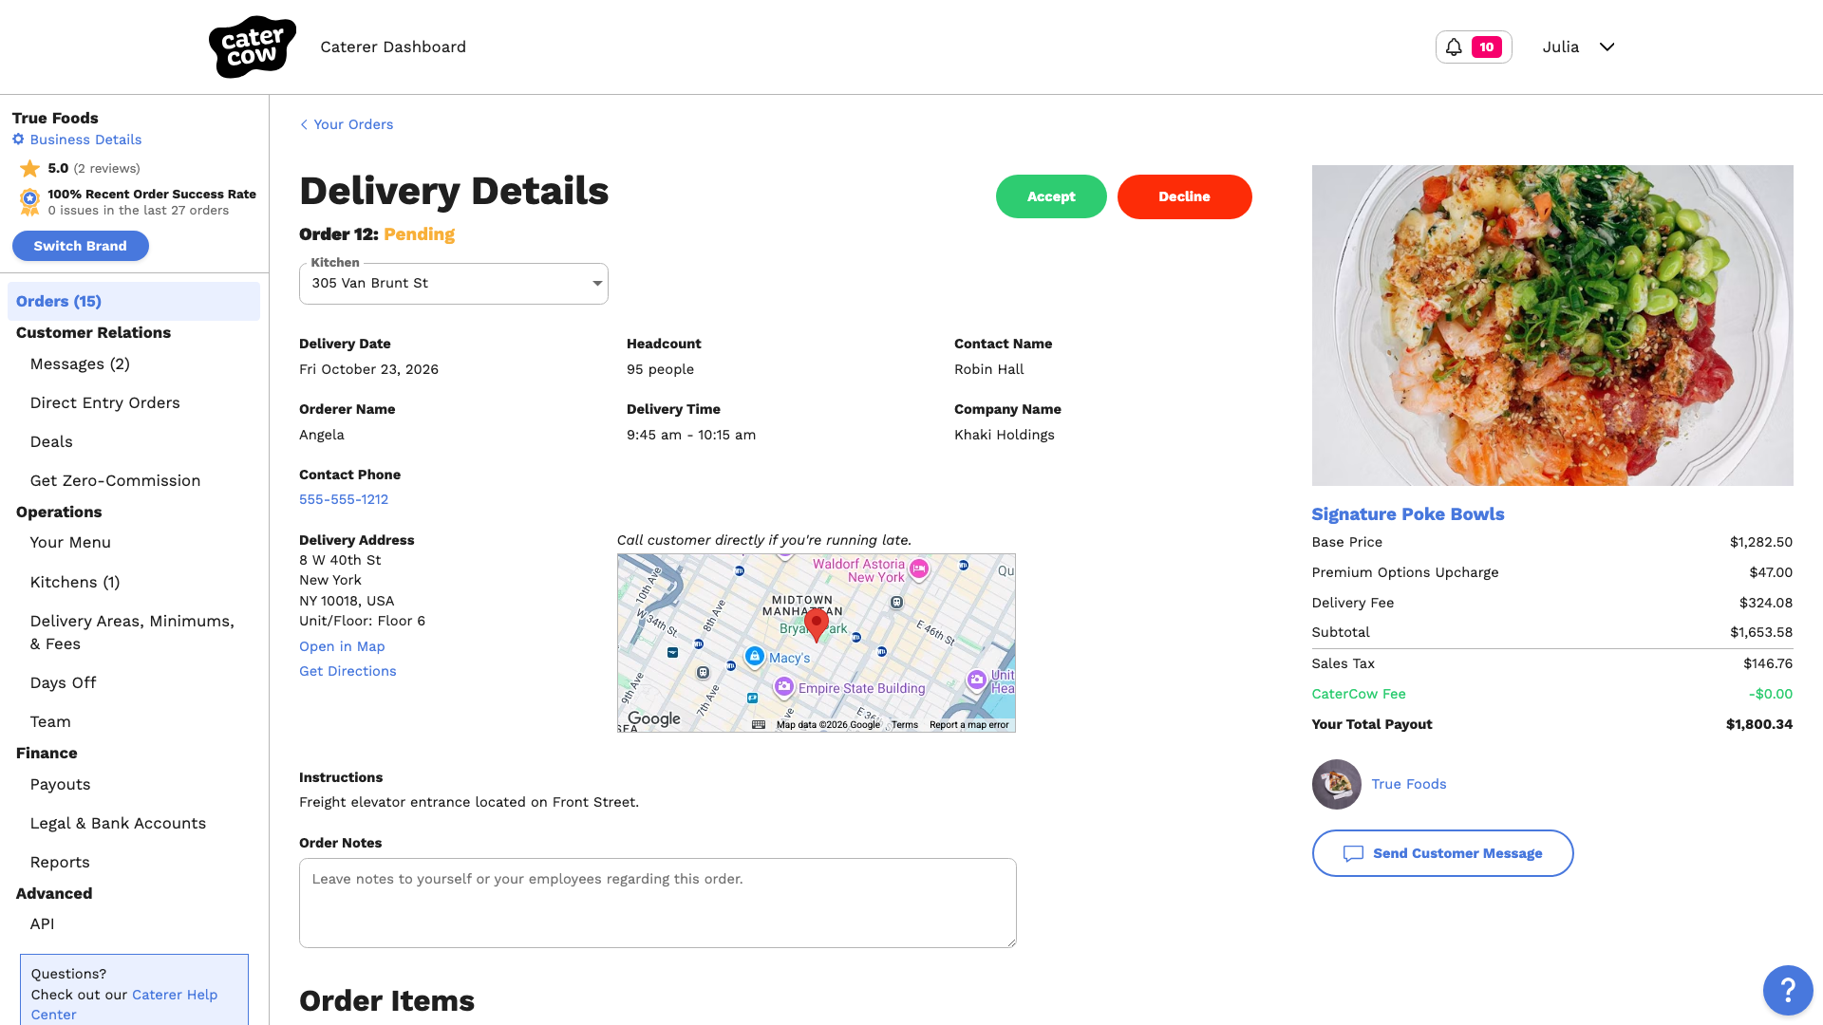The width and height of the screenshot is (1823, 1025).
Task: Open Reports page
Action: coord(60,862)
